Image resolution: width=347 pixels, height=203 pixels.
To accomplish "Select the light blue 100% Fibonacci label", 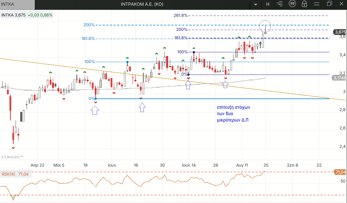I will (90, 62).
